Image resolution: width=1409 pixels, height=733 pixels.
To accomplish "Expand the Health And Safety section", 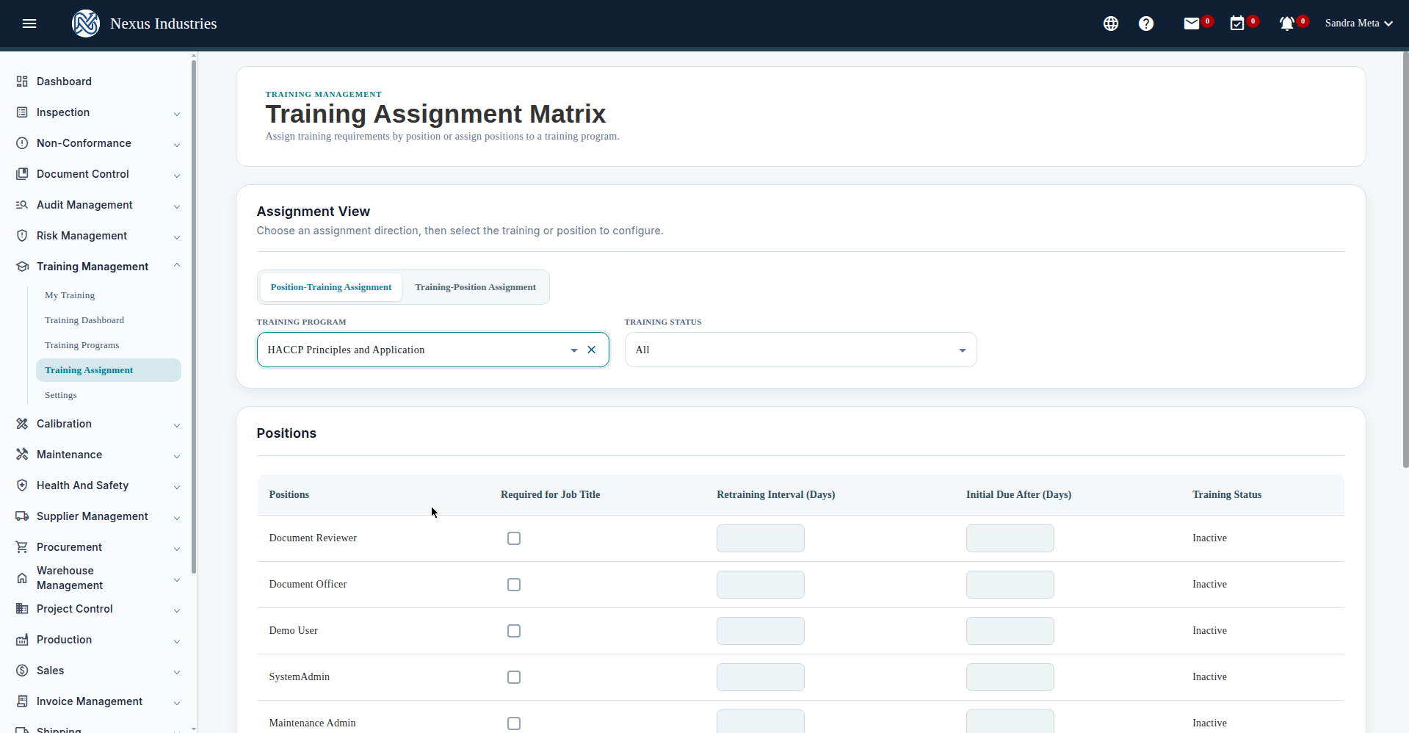I will coord(177,487).
